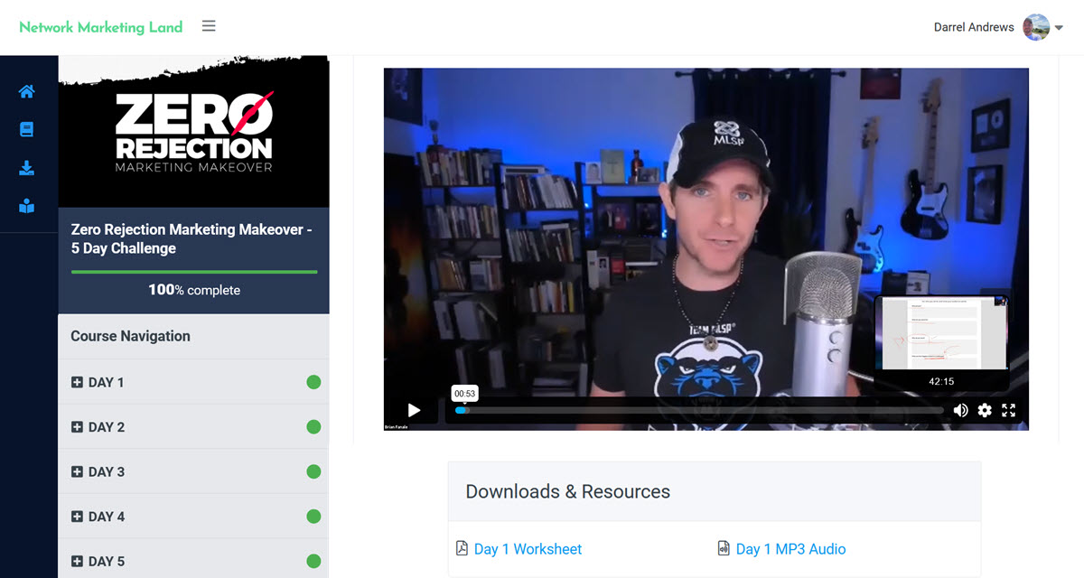1084x578 pixels.
Task: Expand DAY 5 plus icon
Action: 77,561
